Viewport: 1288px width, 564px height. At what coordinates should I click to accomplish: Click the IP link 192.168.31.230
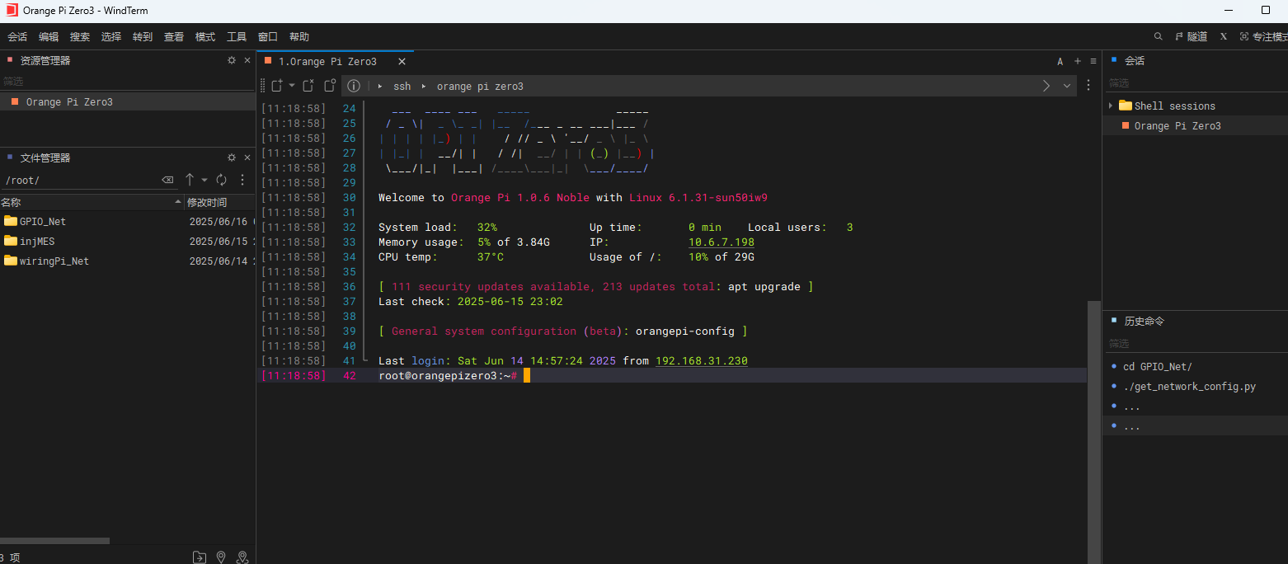[x=702, y=361]
